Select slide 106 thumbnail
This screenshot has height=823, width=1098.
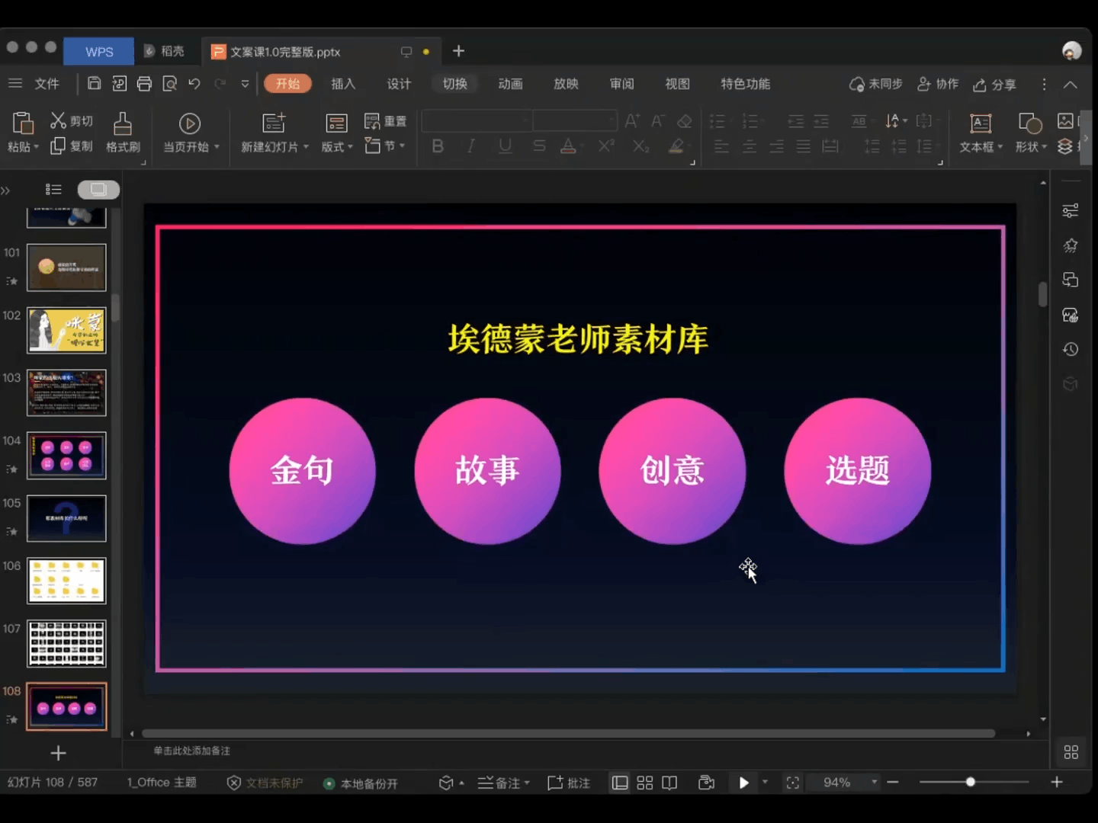66,581
